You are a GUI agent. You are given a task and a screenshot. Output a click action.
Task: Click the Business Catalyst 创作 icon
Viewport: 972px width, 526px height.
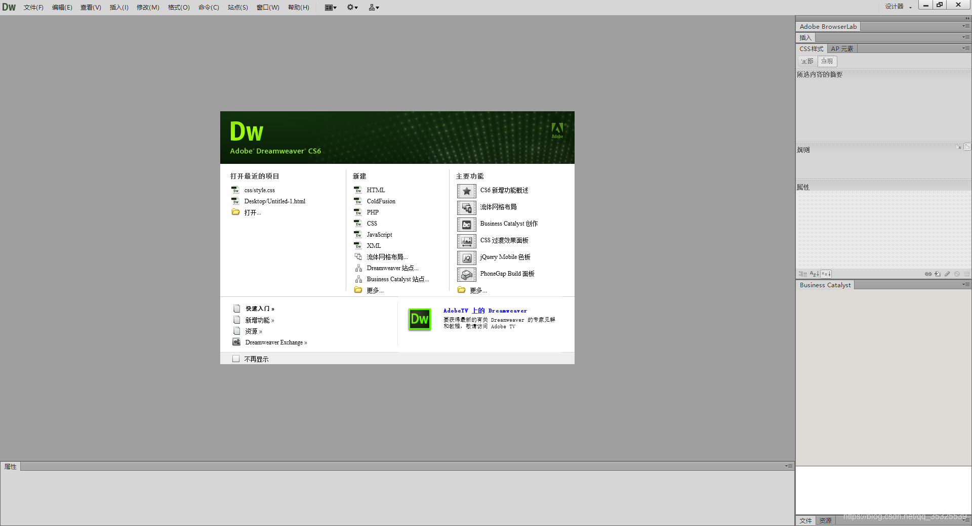coord(466,224)
